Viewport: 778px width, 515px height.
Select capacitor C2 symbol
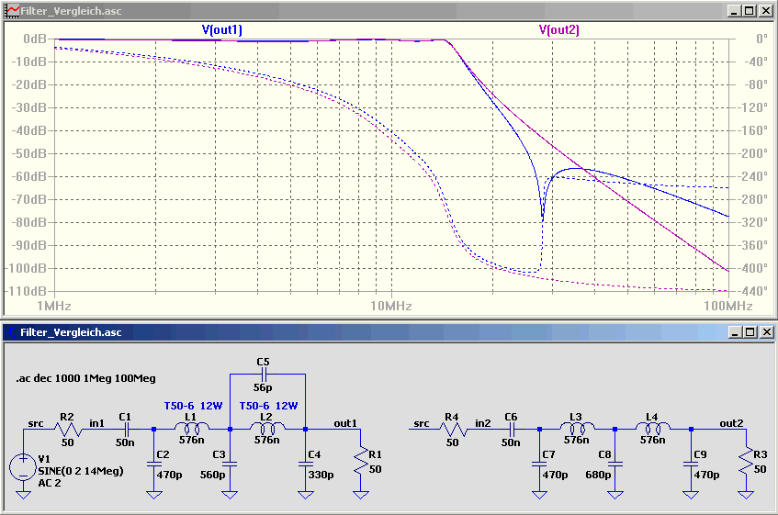coord(154,464)
